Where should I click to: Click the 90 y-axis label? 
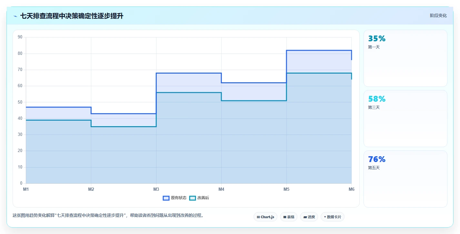tap(20, 37)
